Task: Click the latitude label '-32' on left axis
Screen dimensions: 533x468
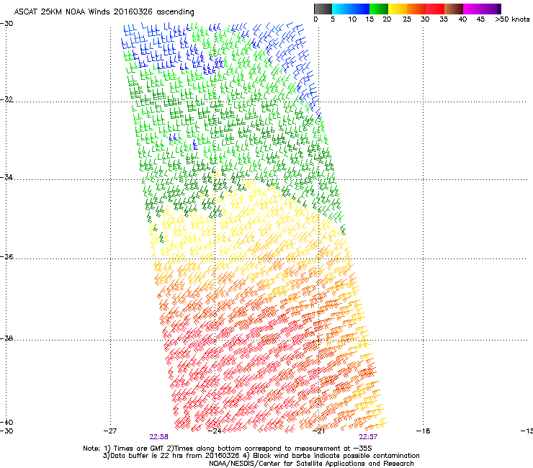Action: tap(6, 99)
